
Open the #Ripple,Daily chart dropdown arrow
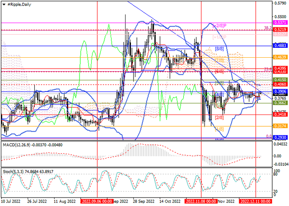tap(4, 5)
